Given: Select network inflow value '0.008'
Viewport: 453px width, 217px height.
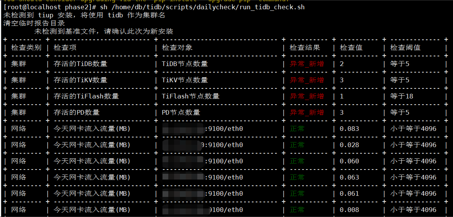Looking at the screenshot, I should [349, 209].
